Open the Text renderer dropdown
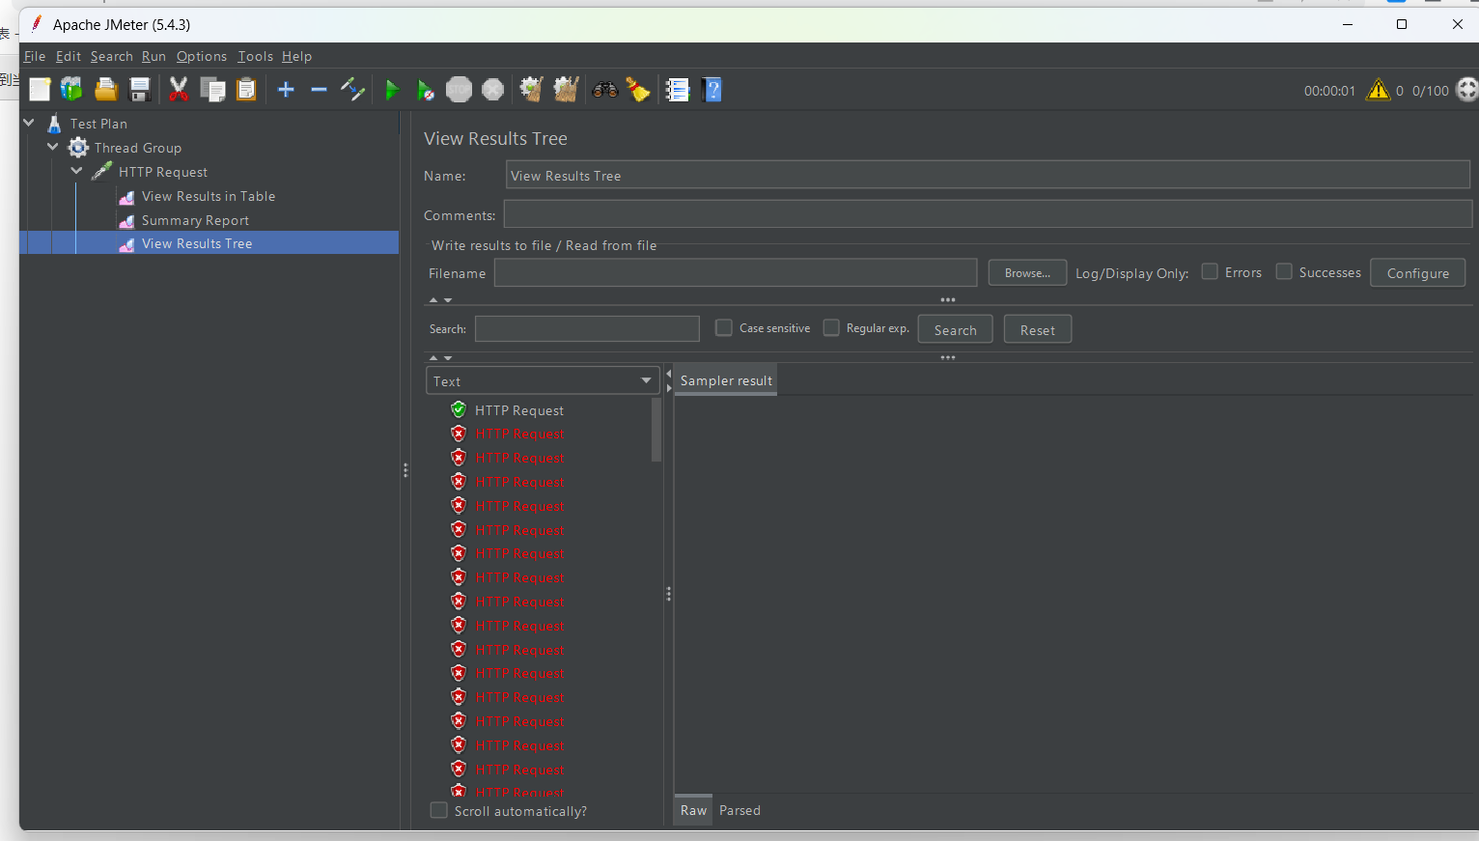This screenshot has height=841, width=1479. 543,380
